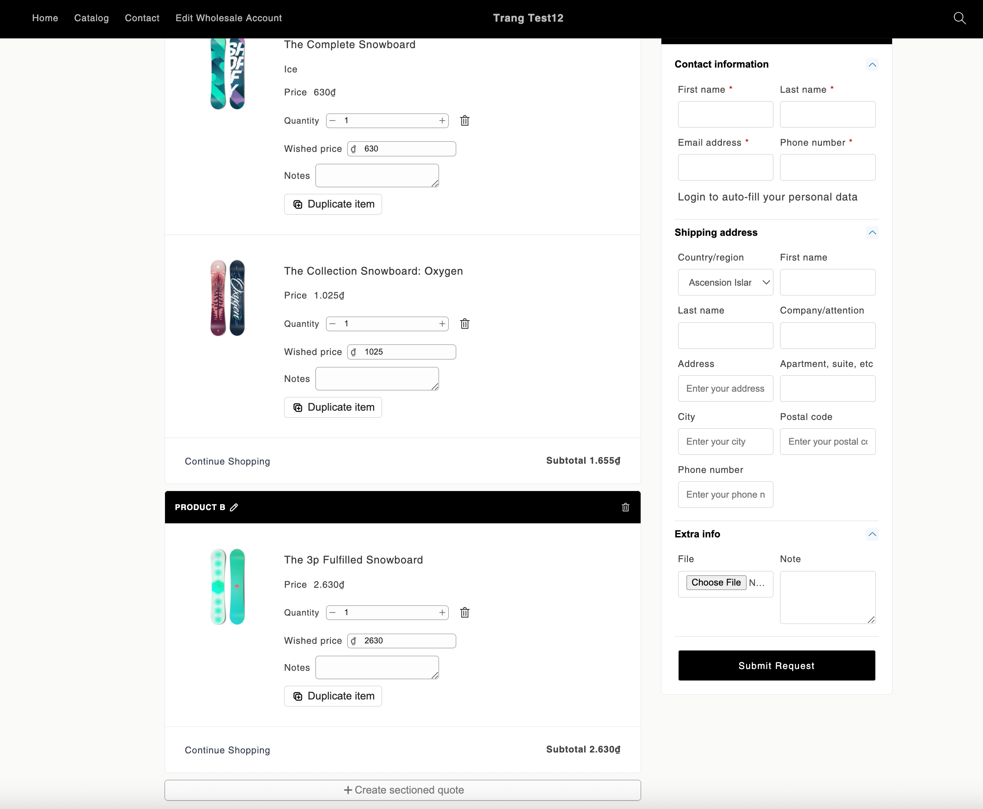Click the 'Subtotal 1.655₫' text

[x=583, y=461]
